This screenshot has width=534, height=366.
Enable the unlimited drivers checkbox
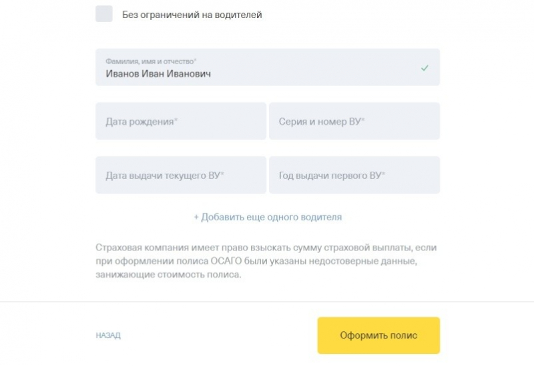tap(104, 14)
